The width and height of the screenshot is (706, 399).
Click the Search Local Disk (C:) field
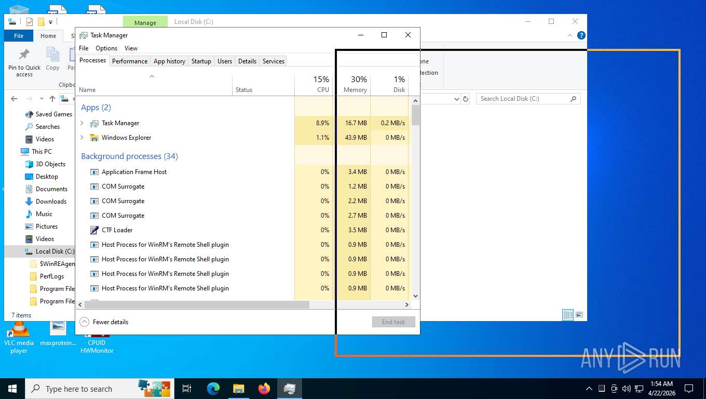coord(528,99)
